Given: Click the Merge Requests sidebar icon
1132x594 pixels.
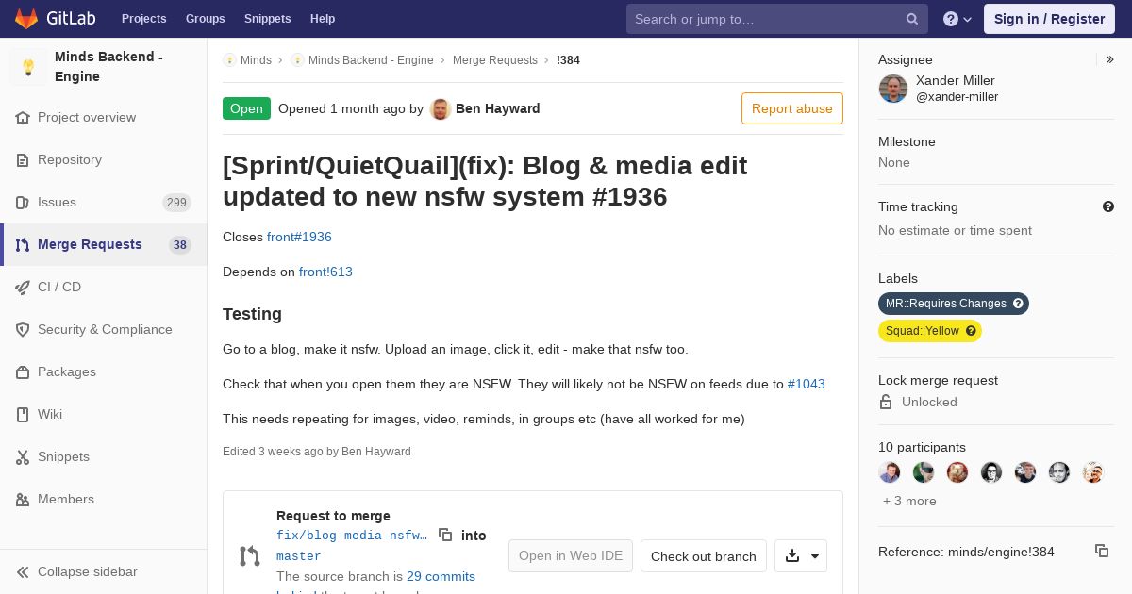Looking at the screenshot, I should [23, 245].
